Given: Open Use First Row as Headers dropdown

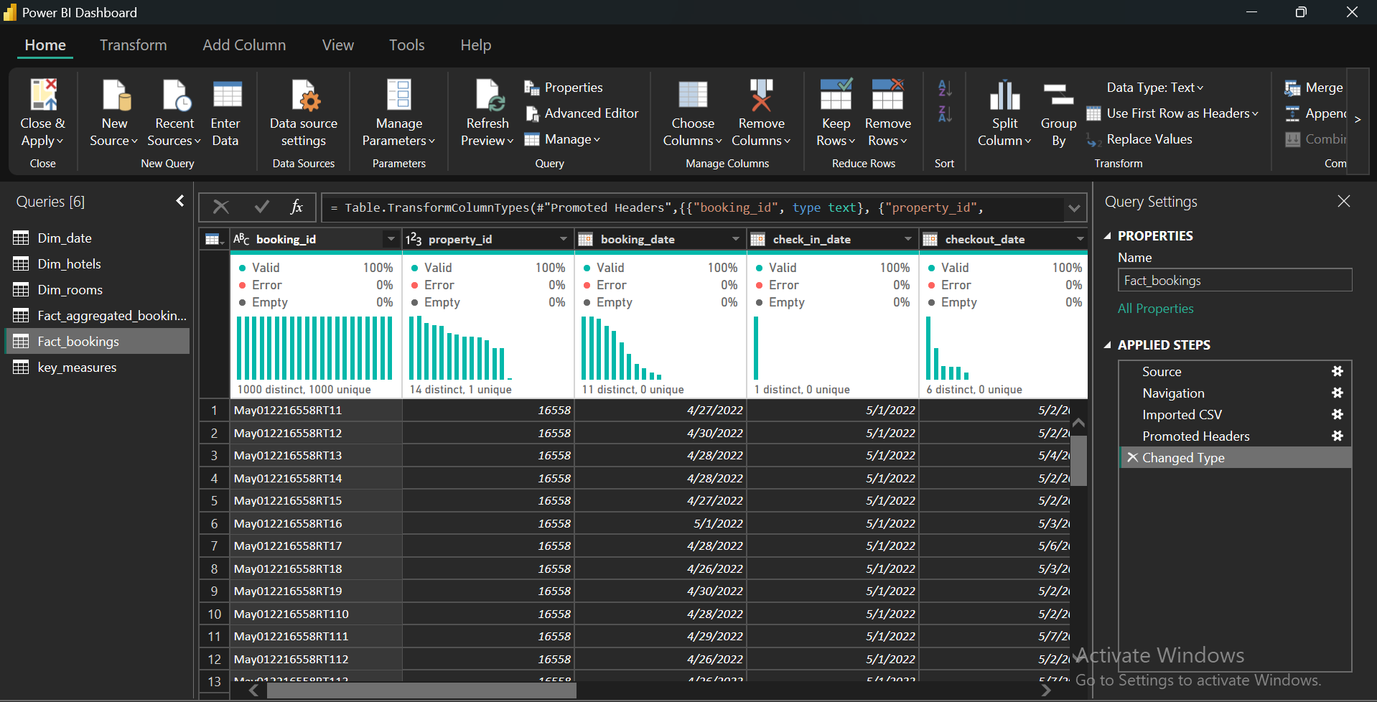Looking at the screenshot, I should coord(1172,113).
